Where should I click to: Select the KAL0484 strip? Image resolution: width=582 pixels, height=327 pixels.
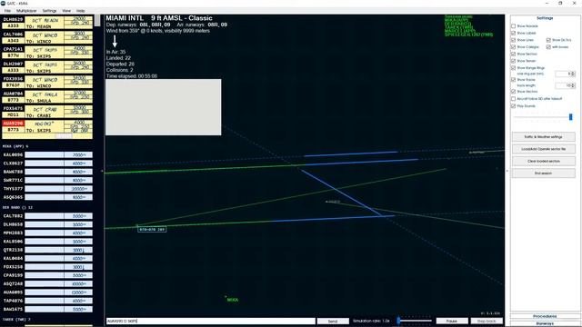[x=47, y=258]
